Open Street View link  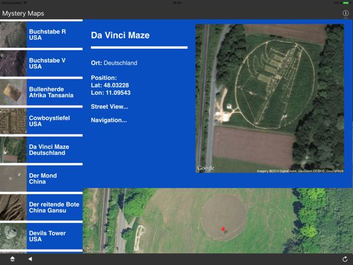(x=109, y=107)
